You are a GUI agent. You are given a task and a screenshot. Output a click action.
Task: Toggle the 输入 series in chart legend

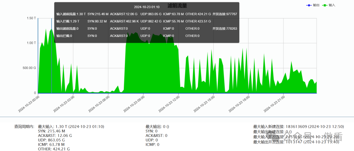tap(328, 5)
